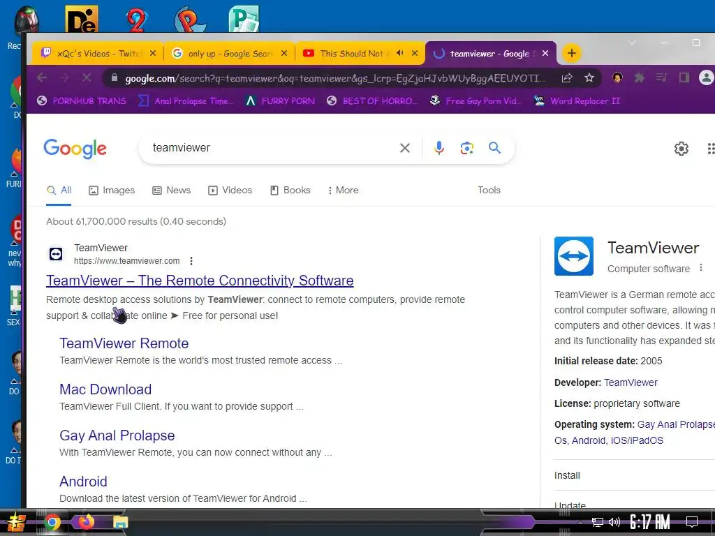Open network status in system tray

[x=598, y=522]
